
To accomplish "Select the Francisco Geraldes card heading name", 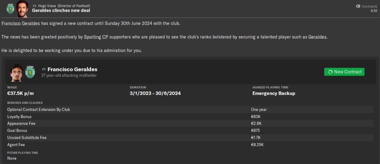I will (72, 69).
